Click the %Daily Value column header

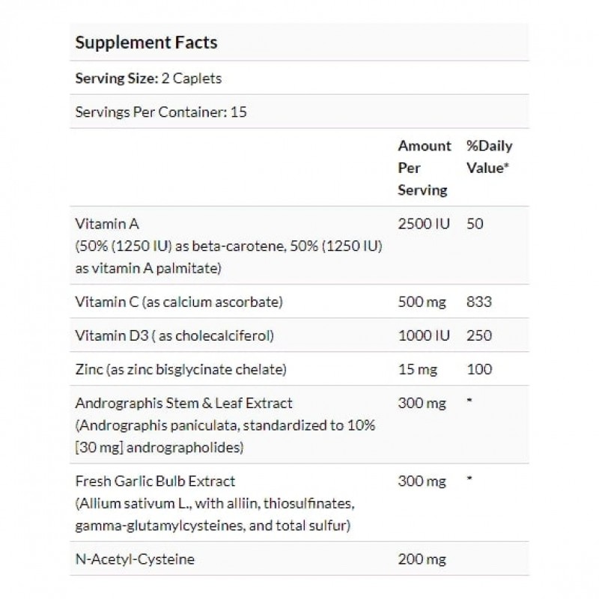click(x=489, y=157)
